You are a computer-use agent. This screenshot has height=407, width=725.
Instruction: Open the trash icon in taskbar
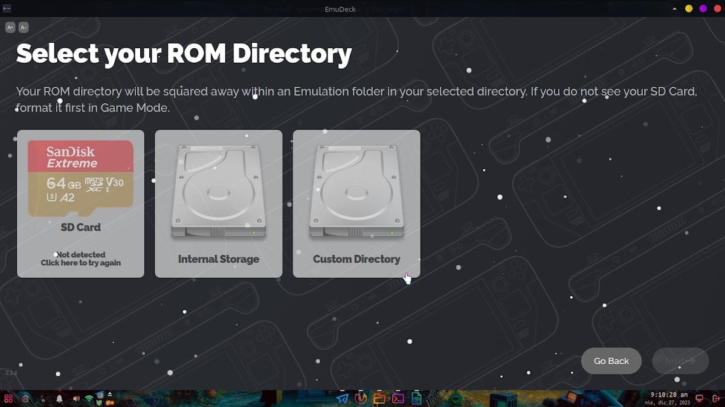pyautogui.click(x=25, y=399)
